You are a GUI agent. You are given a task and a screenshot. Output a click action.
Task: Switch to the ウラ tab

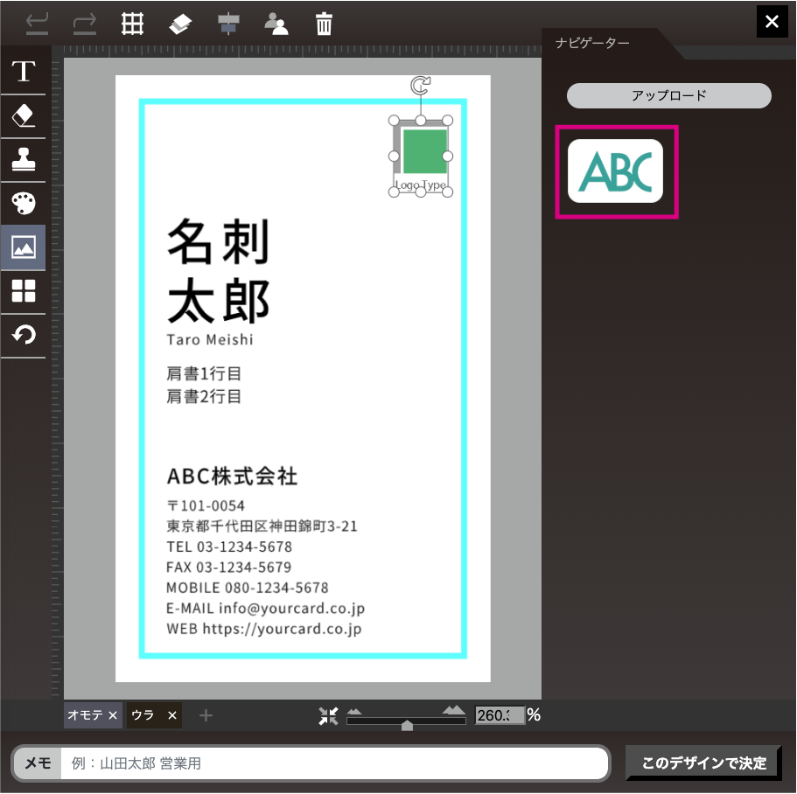click(143, 715)
